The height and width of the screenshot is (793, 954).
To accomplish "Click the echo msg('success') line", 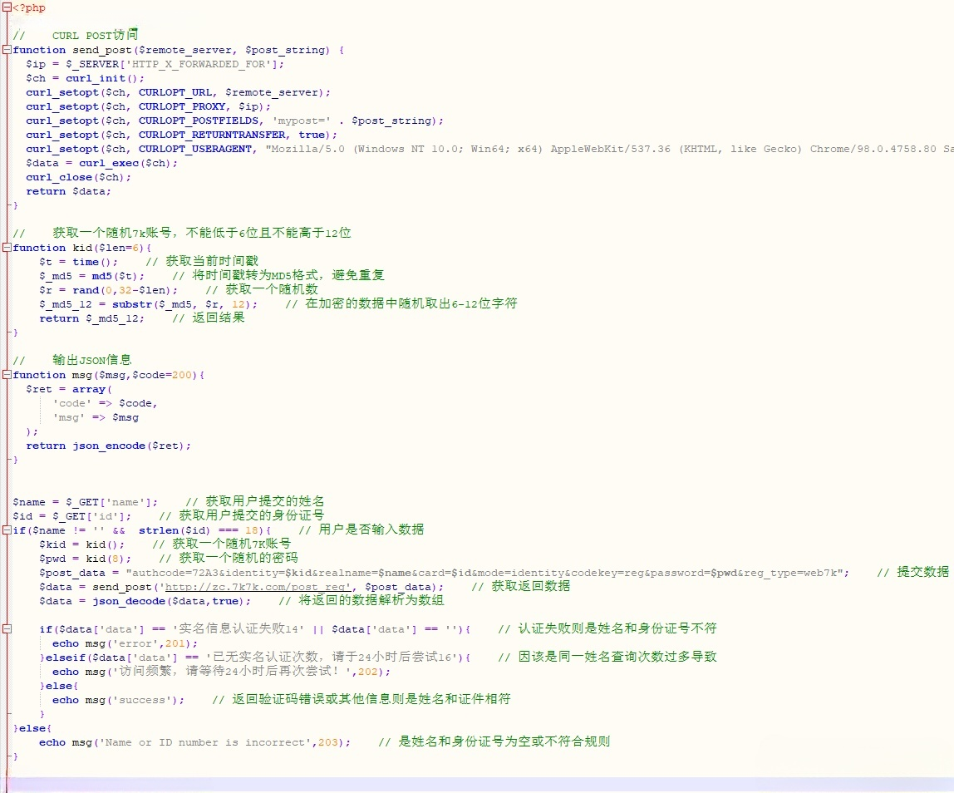I will point(118,700).
